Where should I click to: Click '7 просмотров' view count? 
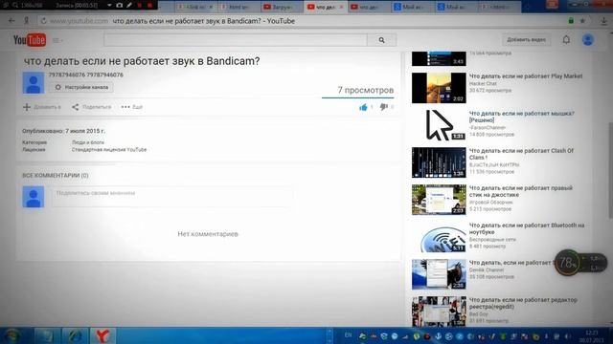[x=366, y=90]
